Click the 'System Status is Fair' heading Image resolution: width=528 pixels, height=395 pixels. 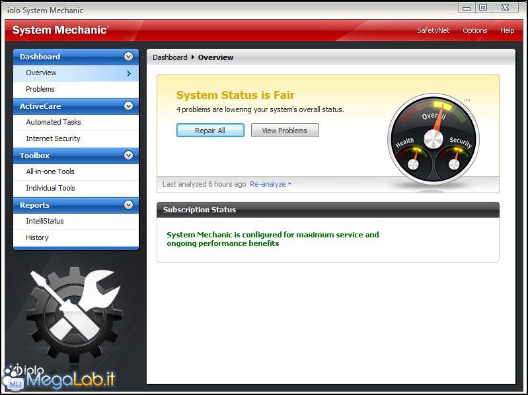tap(235, 95)
